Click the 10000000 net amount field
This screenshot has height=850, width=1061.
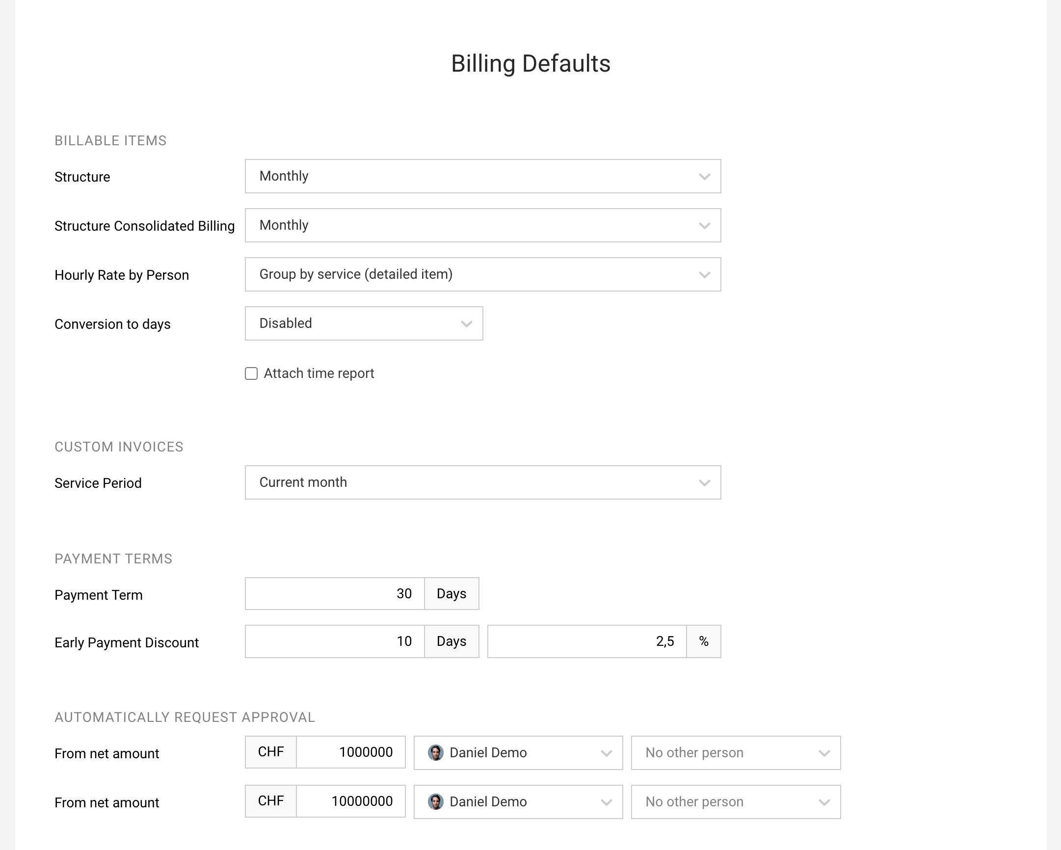[x=351, y=801]
